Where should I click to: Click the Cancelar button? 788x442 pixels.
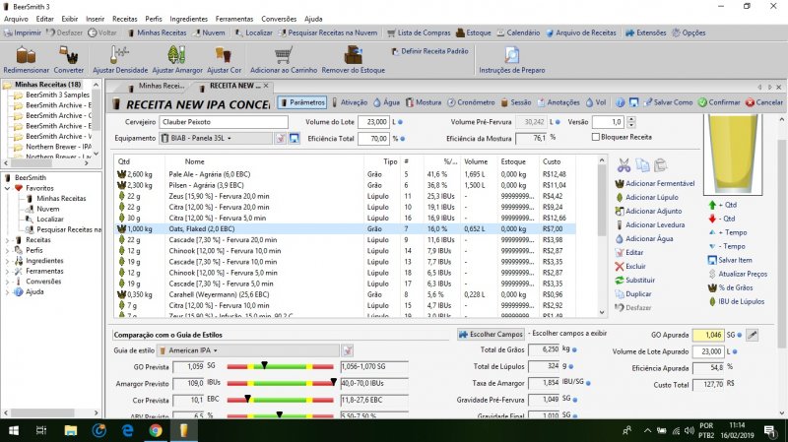click(x=764, y=102)
